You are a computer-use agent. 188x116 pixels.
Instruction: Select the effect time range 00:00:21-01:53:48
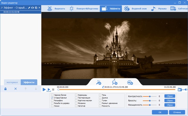(11, 12)
